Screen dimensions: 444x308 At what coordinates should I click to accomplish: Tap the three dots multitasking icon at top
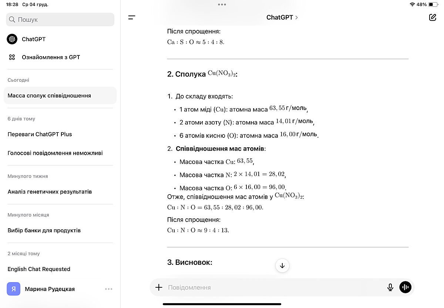point(222,4)
